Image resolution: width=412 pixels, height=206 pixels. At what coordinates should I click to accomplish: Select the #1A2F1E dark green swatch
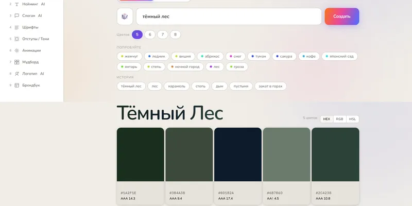[140, 154]
